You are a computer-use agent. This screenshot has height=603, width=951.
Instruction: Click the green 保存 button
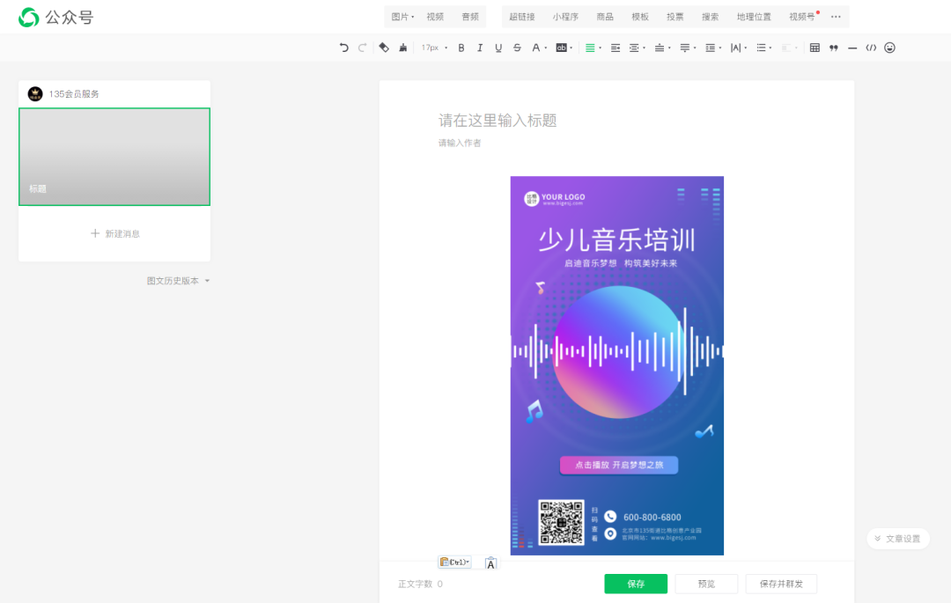click(636, 584)
